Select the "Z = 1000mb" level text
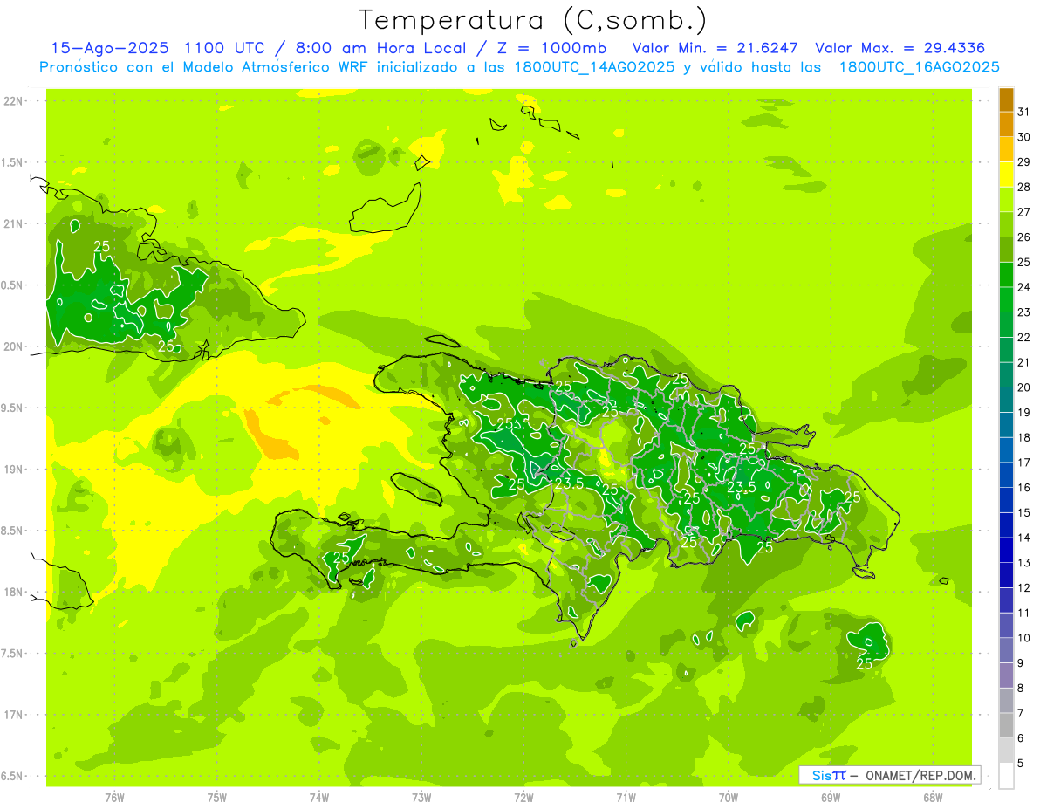The image size is (1047, 809). pyautogui.click(x=552, y=48)
